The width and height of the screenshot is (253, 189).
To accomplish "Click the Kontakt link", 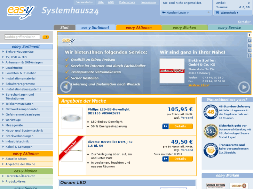I will pyautogui.click(x=243, y=22).
